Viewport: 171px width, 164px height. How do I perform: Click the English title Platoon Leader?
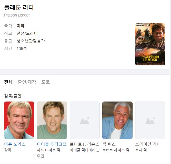tap(17, 15)
